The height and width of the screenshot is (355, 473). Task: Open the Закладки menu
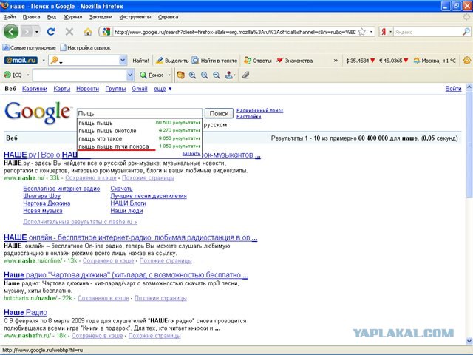click(x=101, y=17)
